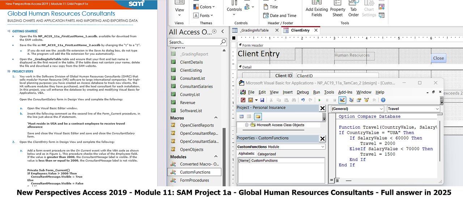Open All Access Objects category dropdown
Screen dimensions: 463x200
pyautogui.click(x=214, y=32)
